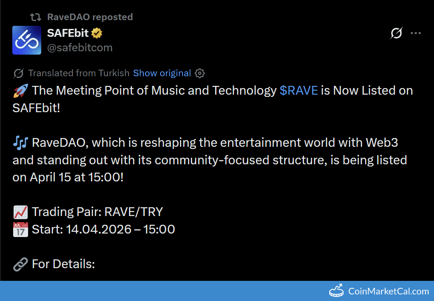
Task: Click the calendar emoji beside Start
Action: [20, 229]
